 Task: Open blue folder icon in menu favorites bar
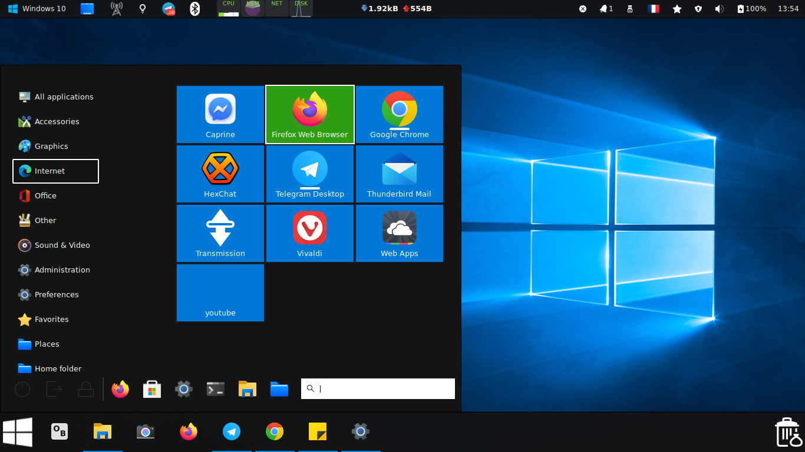(x=279, y=389)
